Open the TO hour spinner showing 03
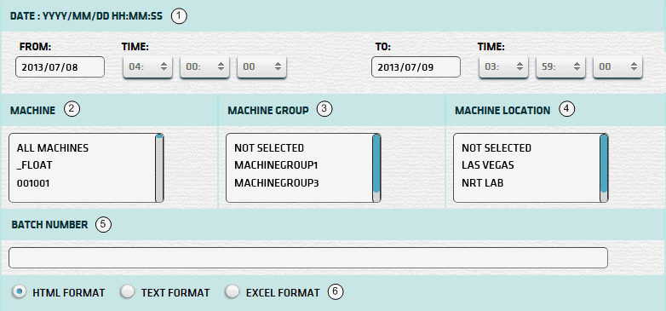The image size is (666, 311). point(503,67)
